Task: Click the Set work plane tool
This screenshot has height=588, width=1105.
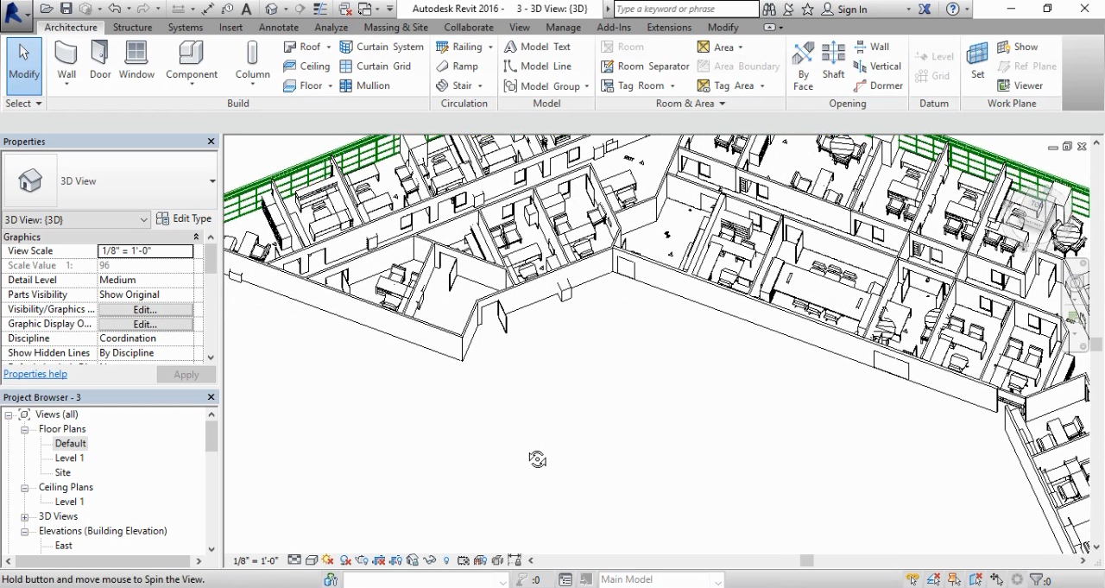Action: click(977, 60)
